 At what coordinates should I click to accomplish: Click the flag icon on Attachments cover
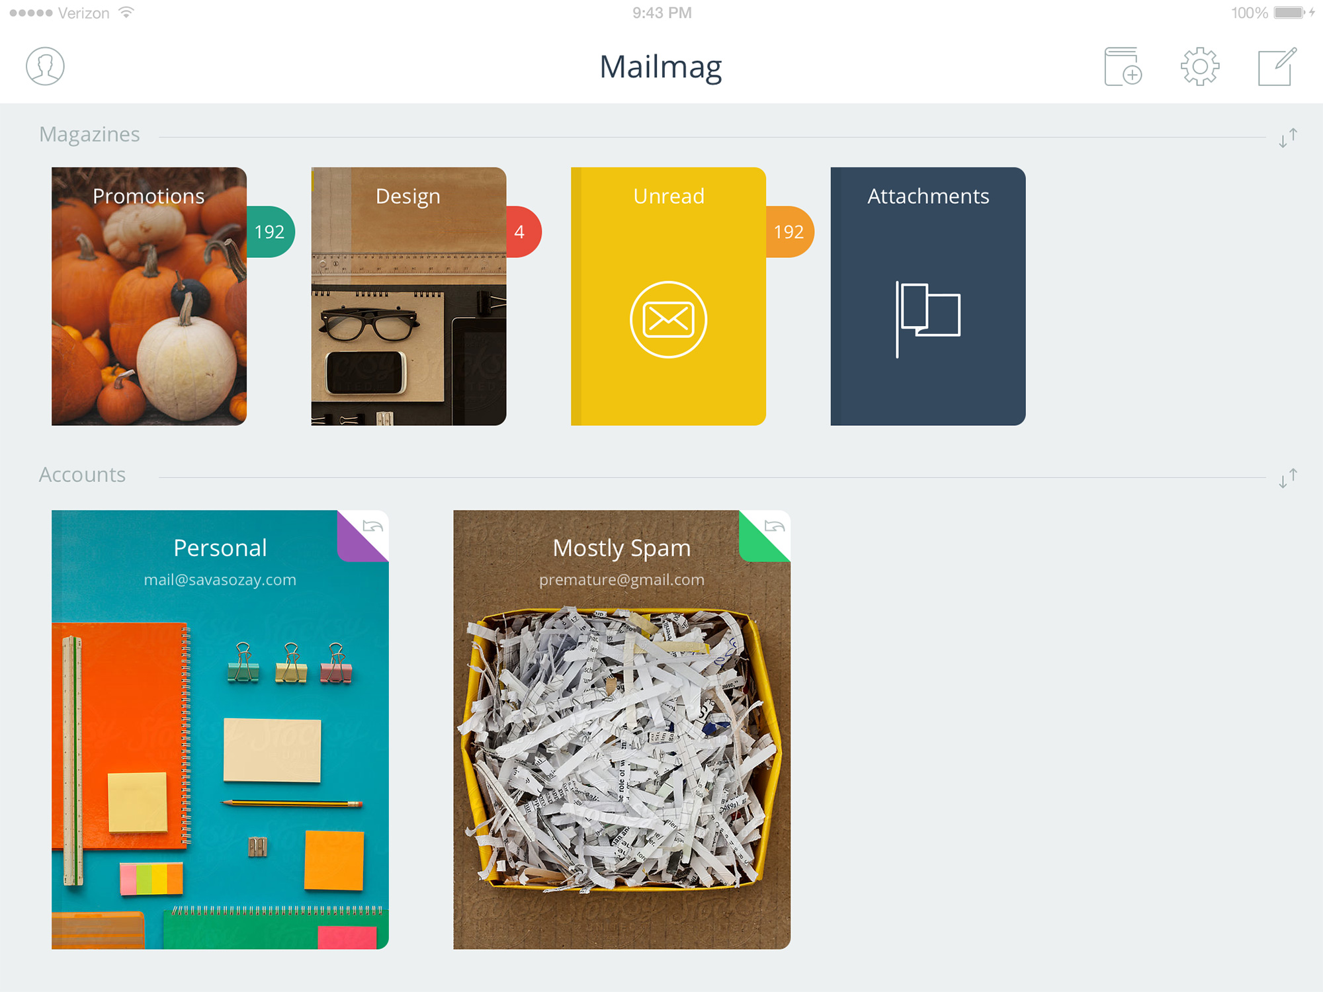[928, 319]
